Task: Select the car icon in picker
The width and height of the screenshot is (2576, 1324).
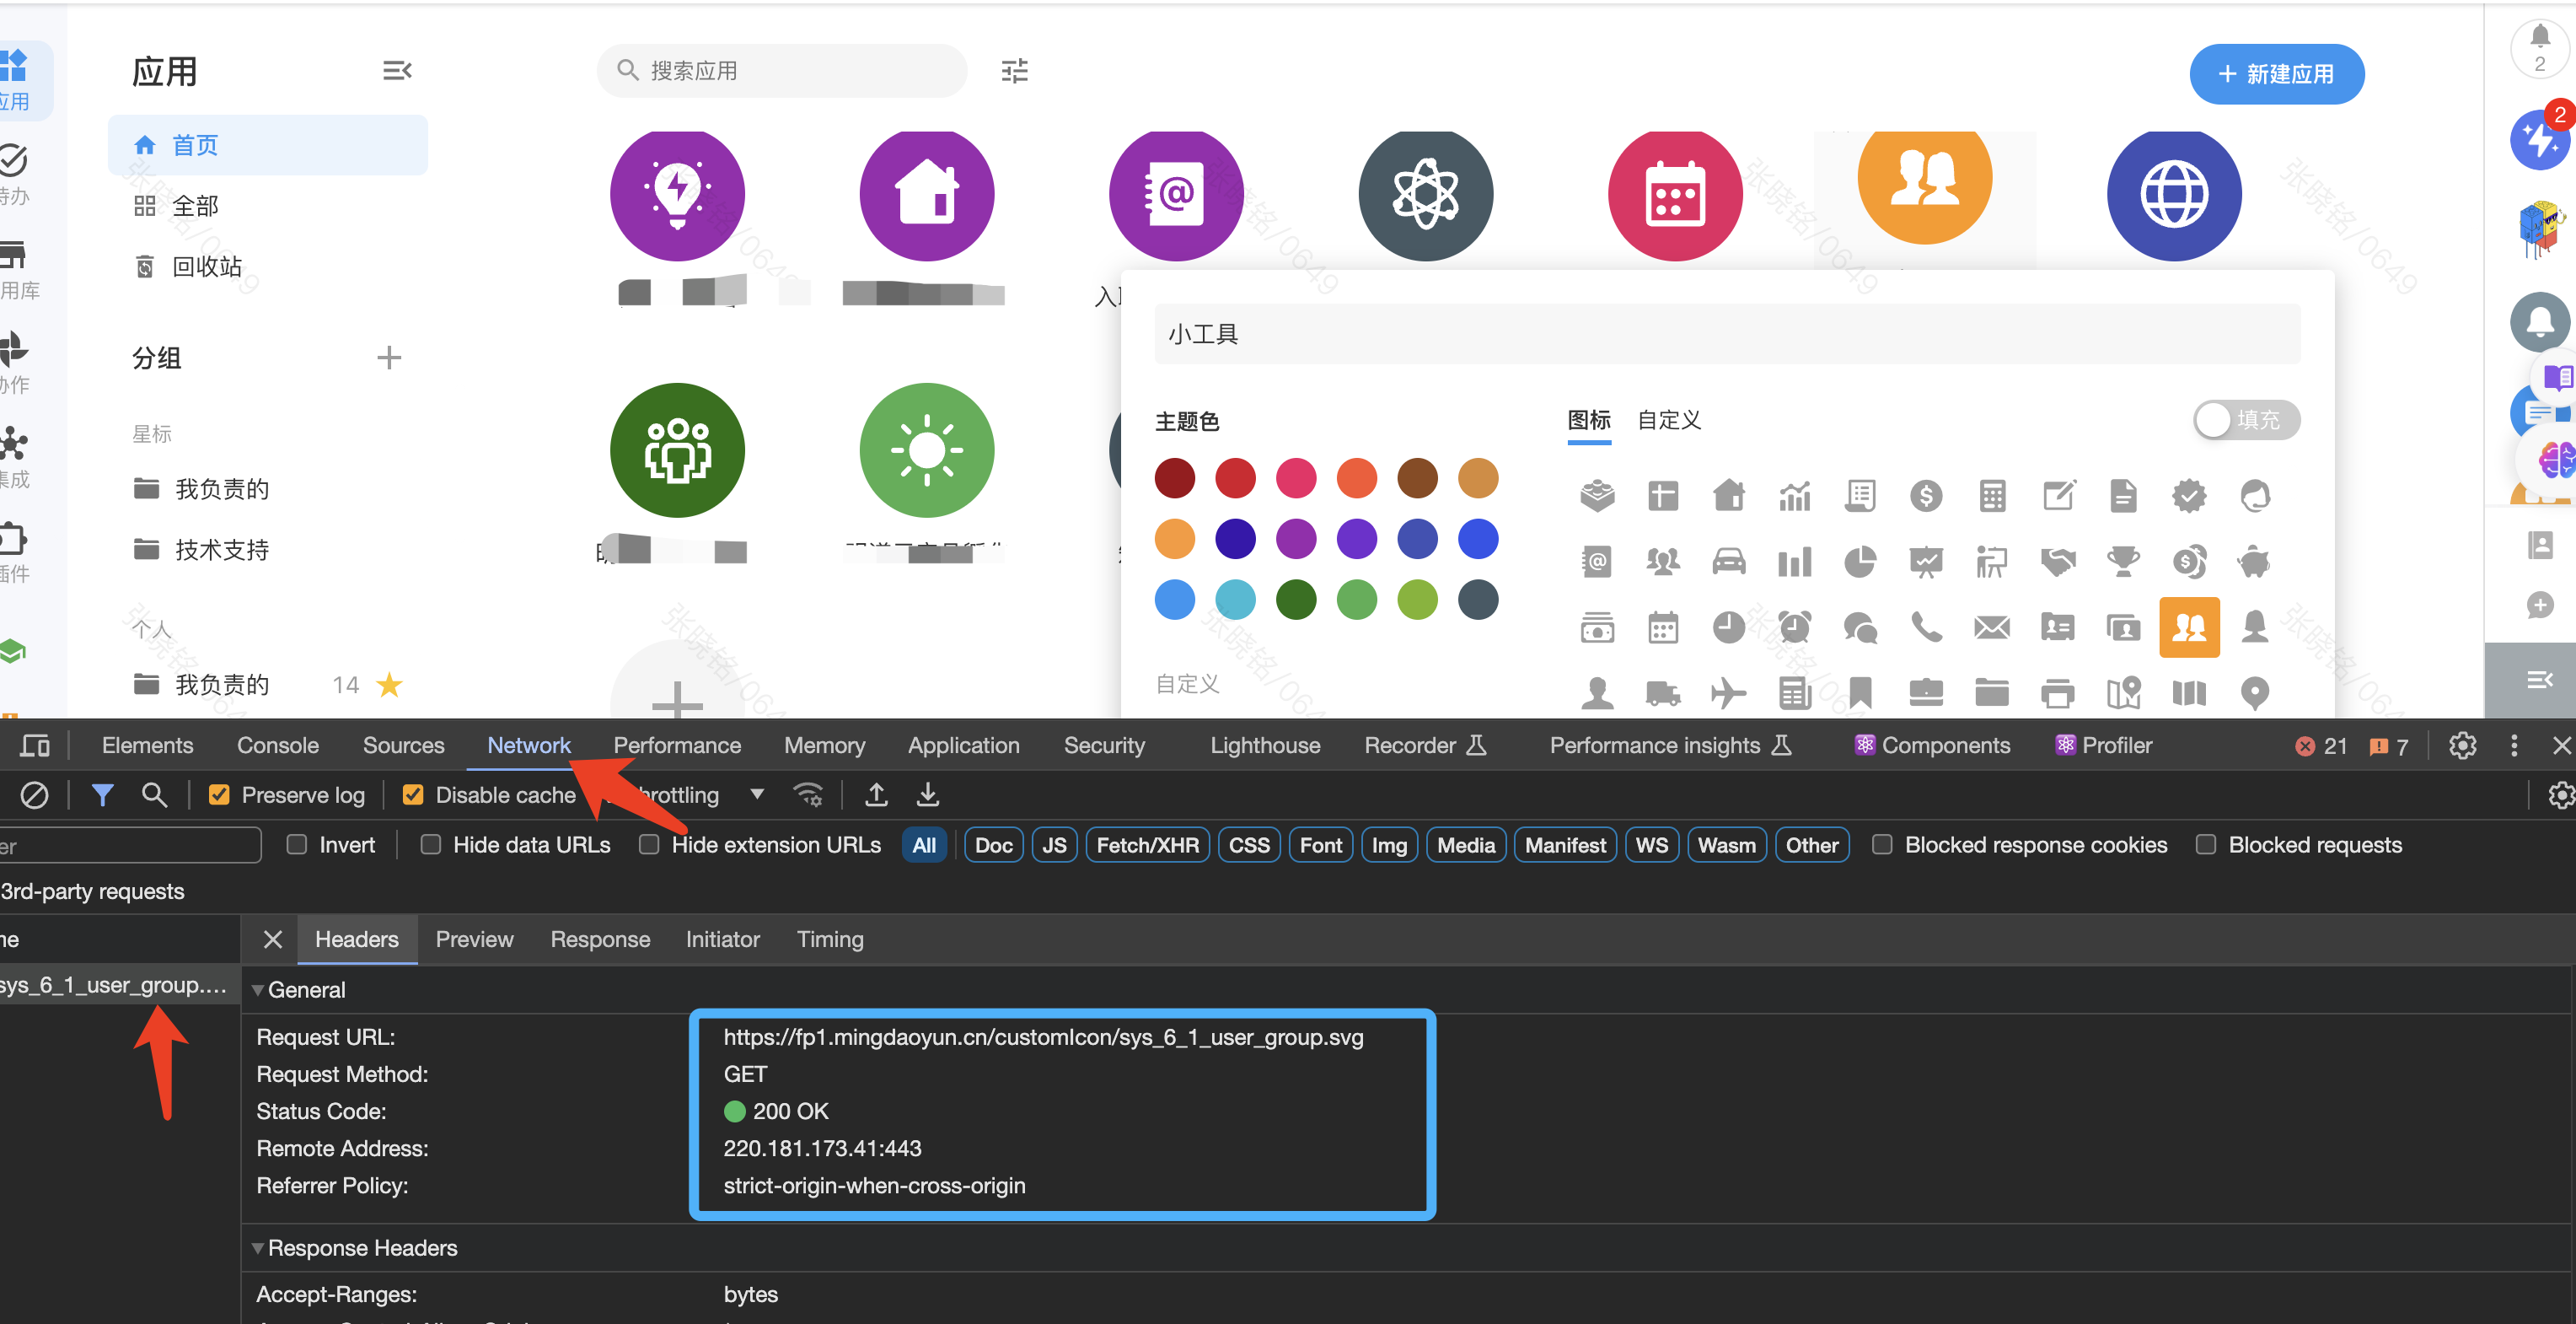Action: coord(1728,562)
